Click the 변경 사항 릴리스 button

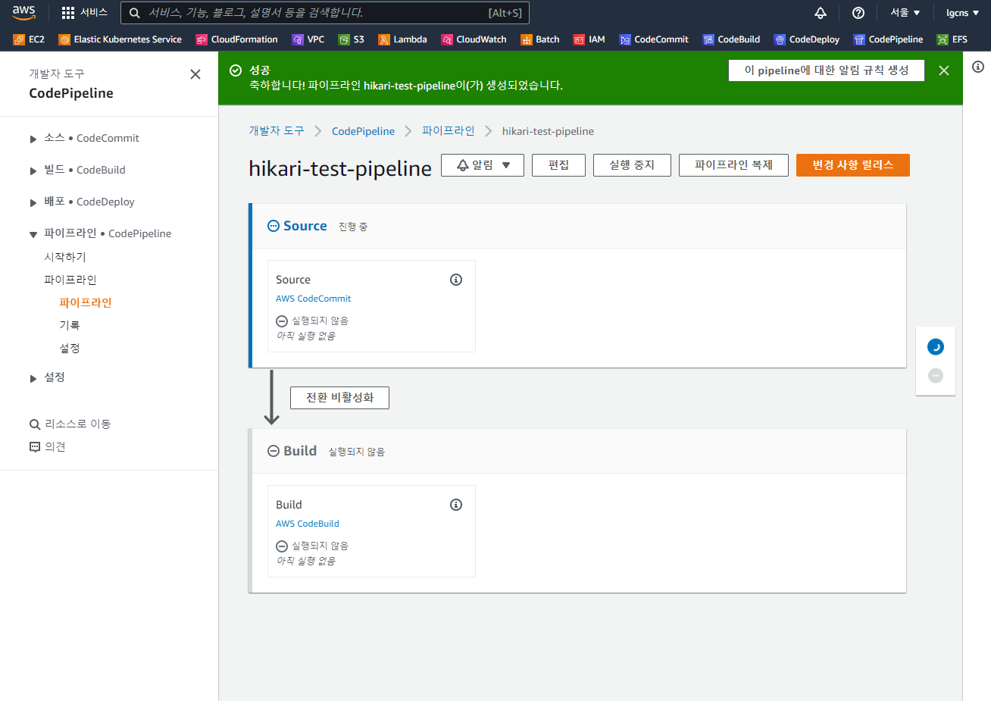[x=853, y=165]
